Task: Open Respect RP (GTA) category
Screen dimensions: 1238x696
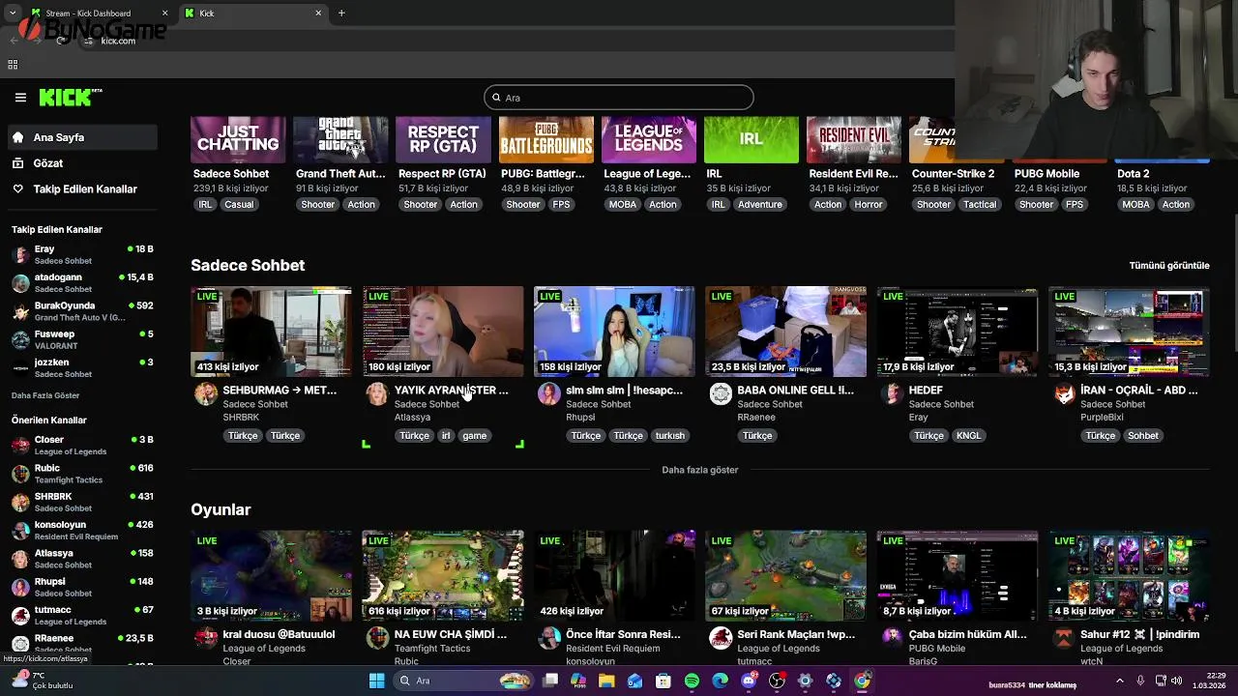Action: click(x=443, y=139)
